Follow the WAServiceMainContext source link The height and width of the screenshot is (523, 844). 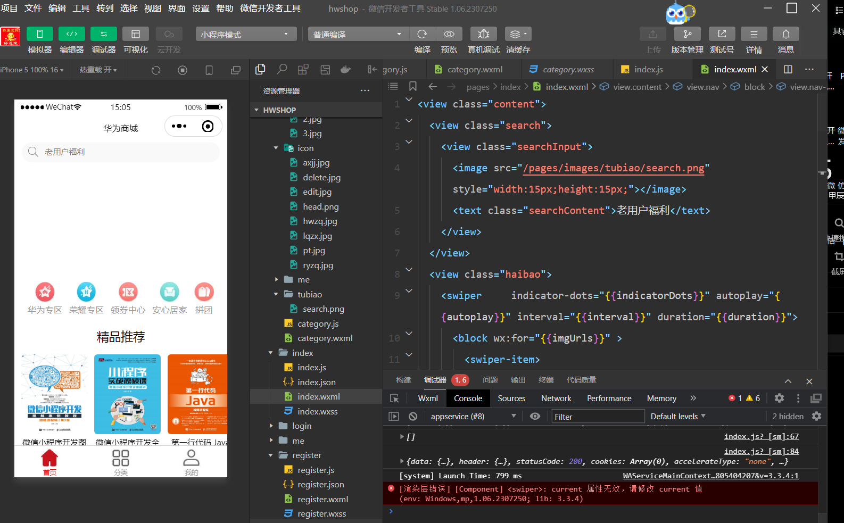click(711, 476)
